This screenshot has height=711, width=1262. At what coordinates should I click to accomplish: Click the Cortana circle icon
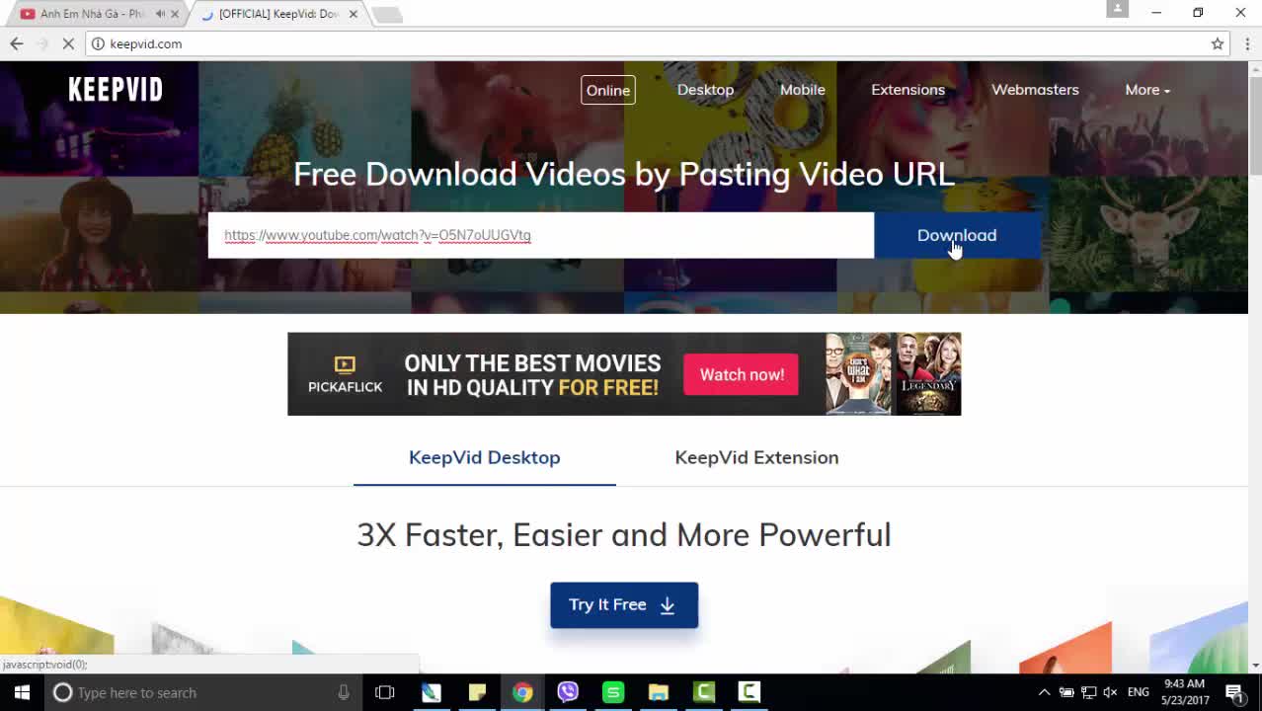click(62, 692)
